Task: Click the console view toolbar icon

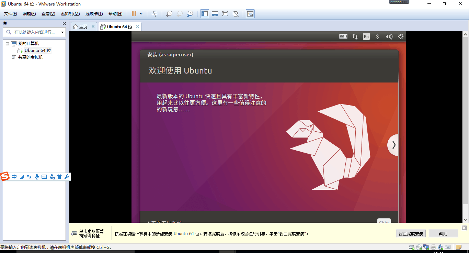Action: pos(250,14)
